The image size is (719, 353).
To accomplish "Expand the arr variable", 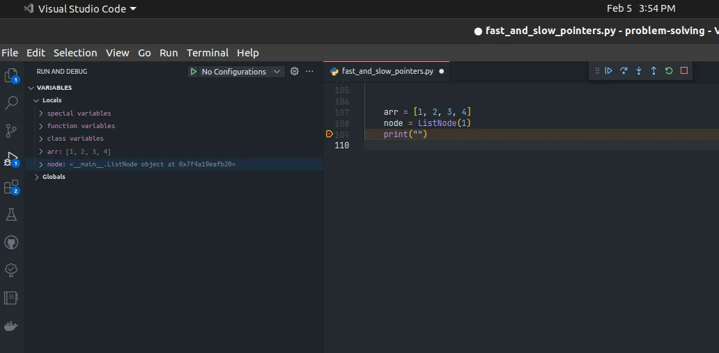I will coord(41,152).
